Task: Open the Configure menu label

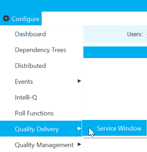Action: [25, 19]
